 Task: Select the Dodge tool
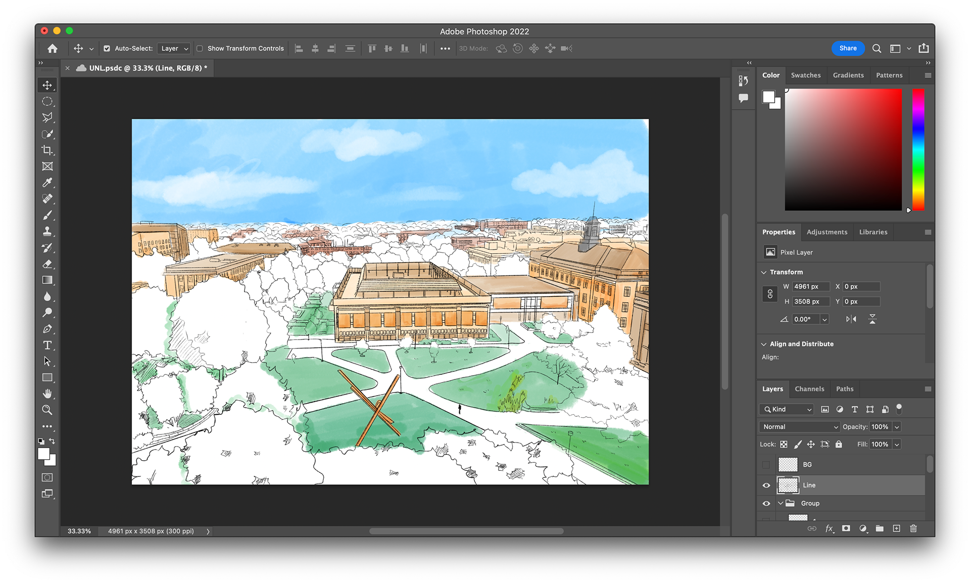tap(47, 312)
